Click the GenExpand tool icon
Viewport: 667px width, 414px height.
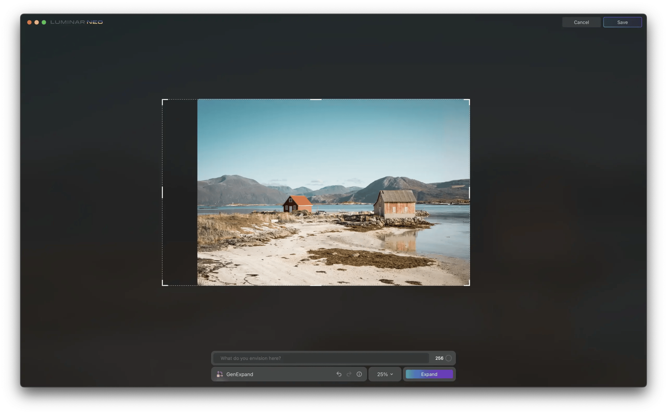[220, 374]
